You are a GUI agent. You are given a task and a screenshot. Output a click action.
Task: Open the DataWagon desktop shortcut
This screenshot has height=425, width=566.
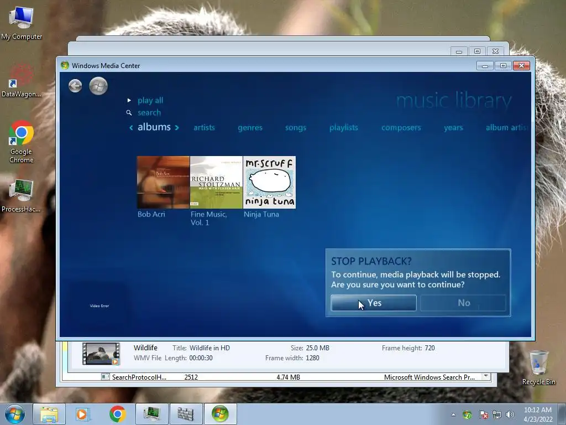click(22, 81)
